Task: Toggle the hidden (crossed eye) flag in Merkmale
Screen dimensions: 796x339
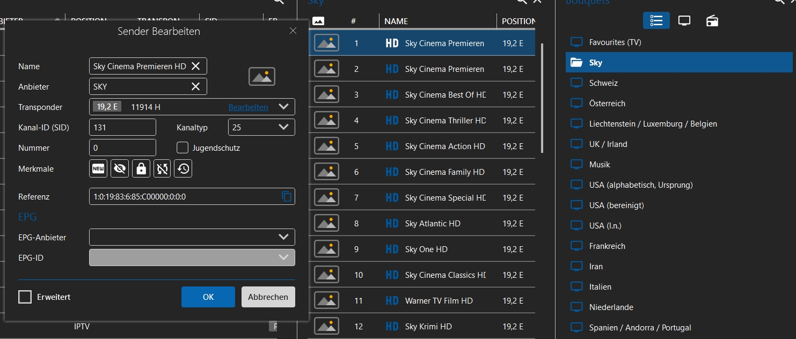Action: (120, 168)
